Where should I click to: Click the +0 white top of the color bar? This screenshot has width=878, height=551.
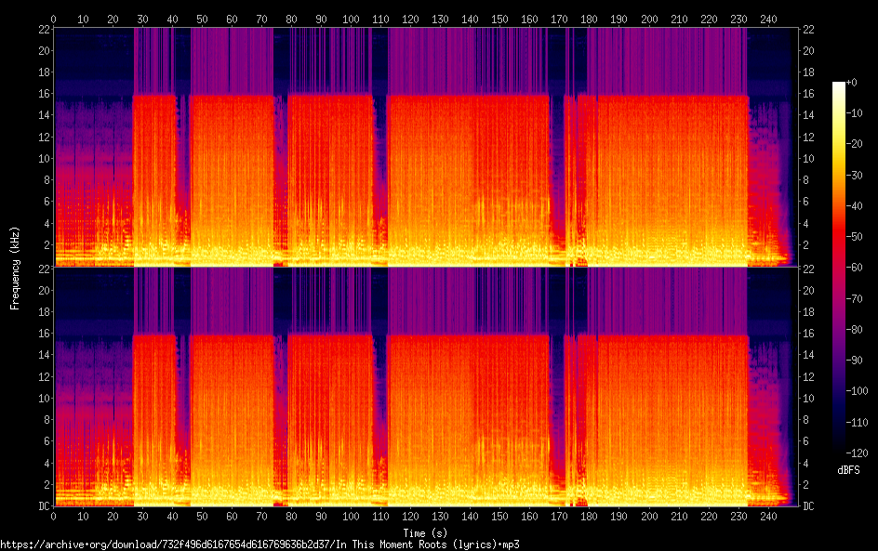839,85
